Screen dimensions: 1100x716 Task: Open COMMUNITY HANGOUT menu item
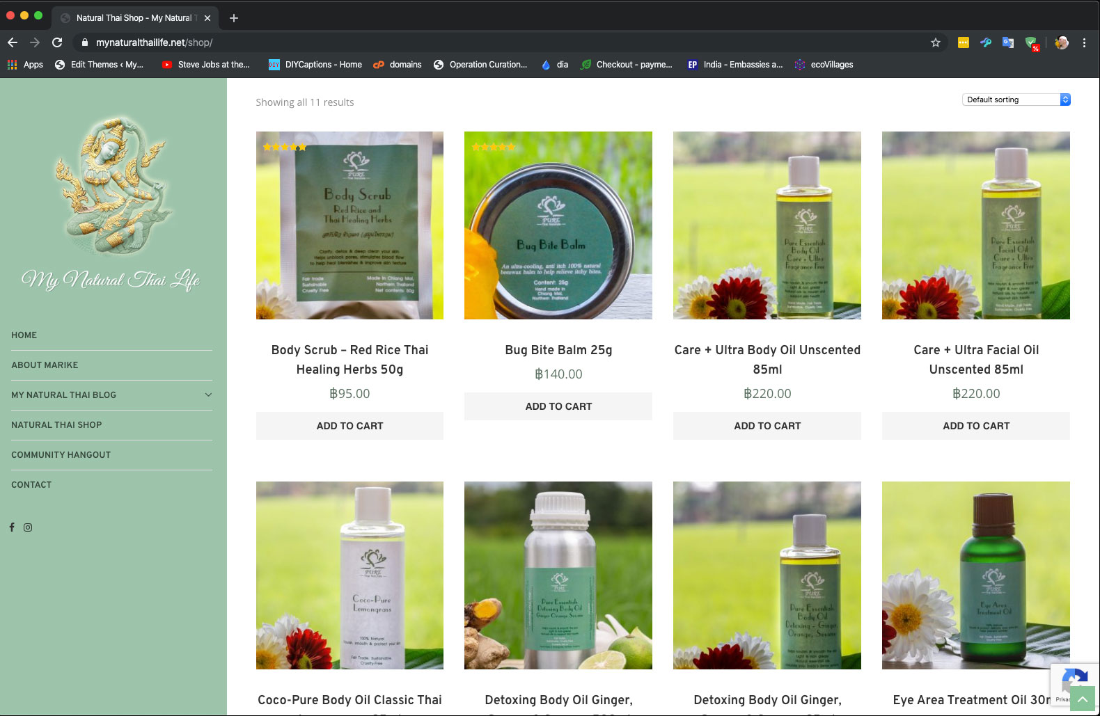tap(61, 455)
